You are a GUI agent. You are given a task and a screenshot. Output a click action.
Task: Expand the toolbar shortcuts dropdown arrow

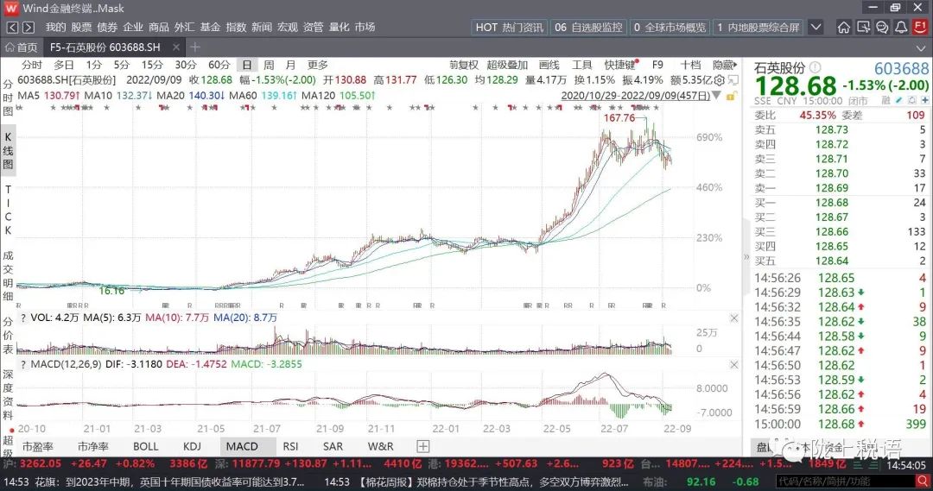[x=816, y=28]
